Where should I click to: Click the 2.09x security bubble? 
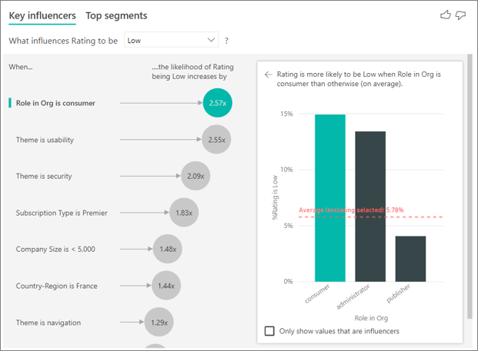coord(196,176)
